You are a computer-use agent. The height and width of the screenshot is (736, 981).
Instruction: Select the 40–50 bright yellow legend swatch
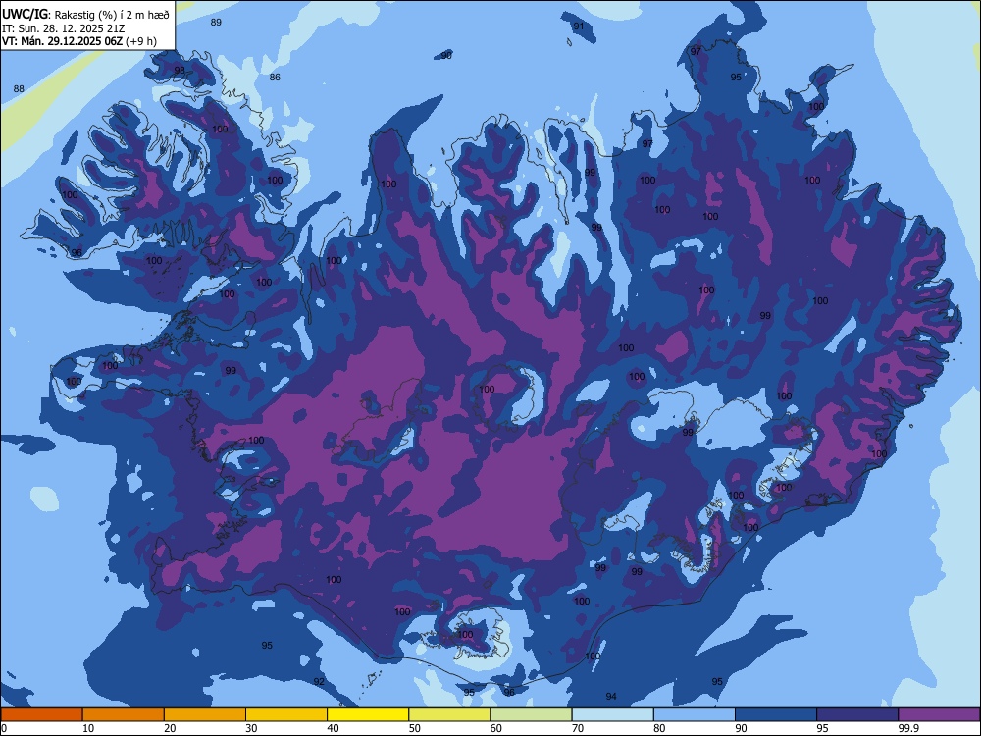368,714
